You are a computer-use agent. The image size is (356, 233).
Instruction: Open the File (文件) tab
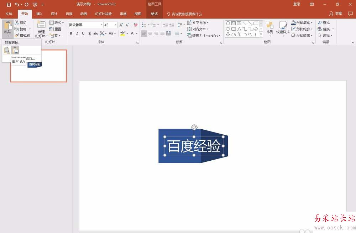(9, 14)
